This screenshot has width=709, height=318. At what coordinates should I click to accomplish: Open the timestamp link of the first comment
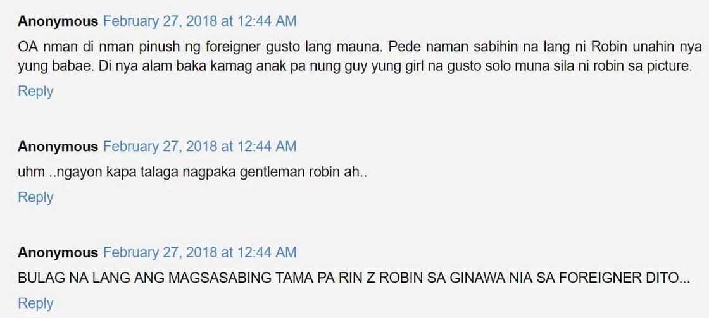click(200, 21)
